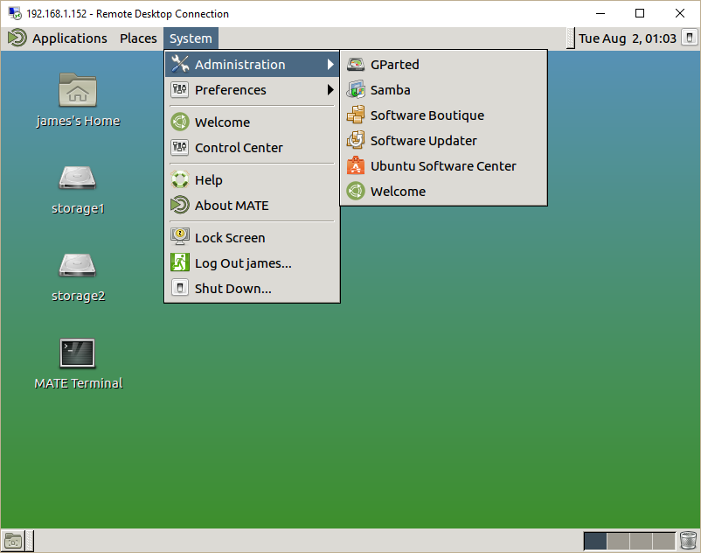
Task: Minimize the Remote Desktop Connection window
Action: coord(600,13)
